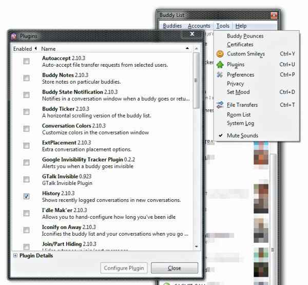
Task: Select the History 2.10.3 row
Action: pos(102,197)
